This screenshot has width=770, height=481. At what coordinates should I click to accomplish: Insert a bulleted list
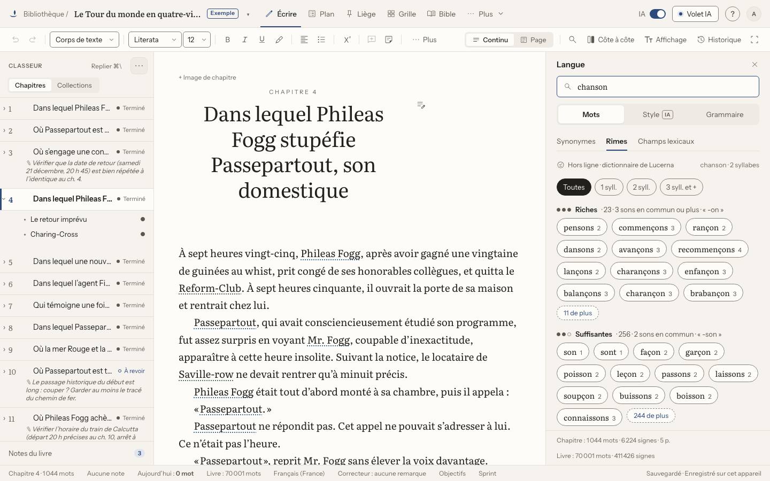click(x=321, y=40)
